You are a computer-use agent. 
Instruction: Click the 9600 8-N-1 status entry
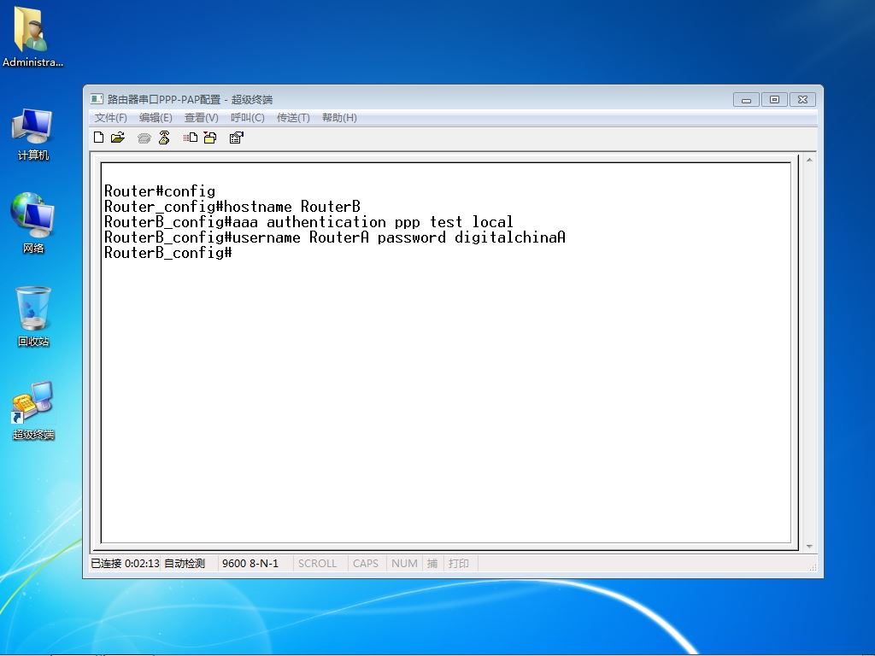point(250,564)
